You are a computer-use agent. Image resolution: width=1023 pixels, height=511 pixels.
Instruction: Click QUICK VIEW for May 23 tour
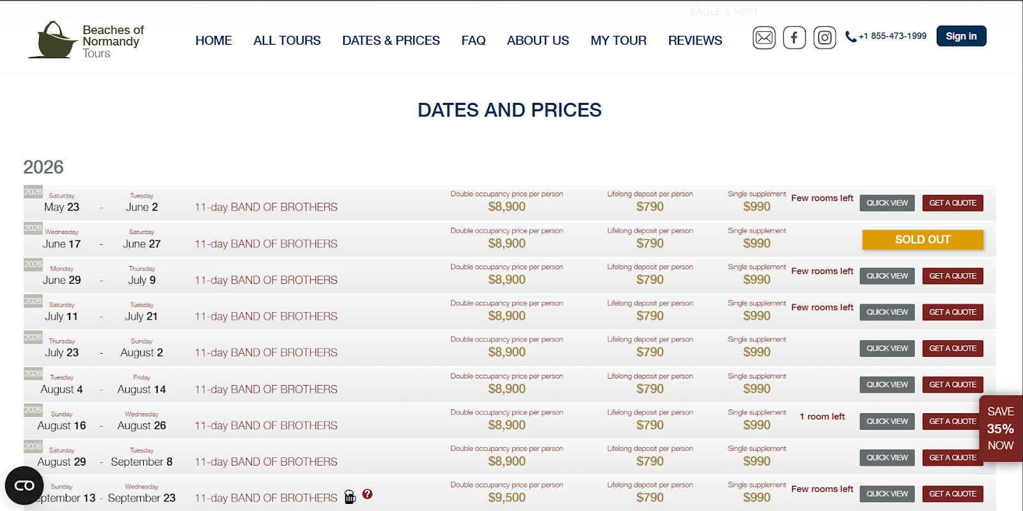click(887, 203)
